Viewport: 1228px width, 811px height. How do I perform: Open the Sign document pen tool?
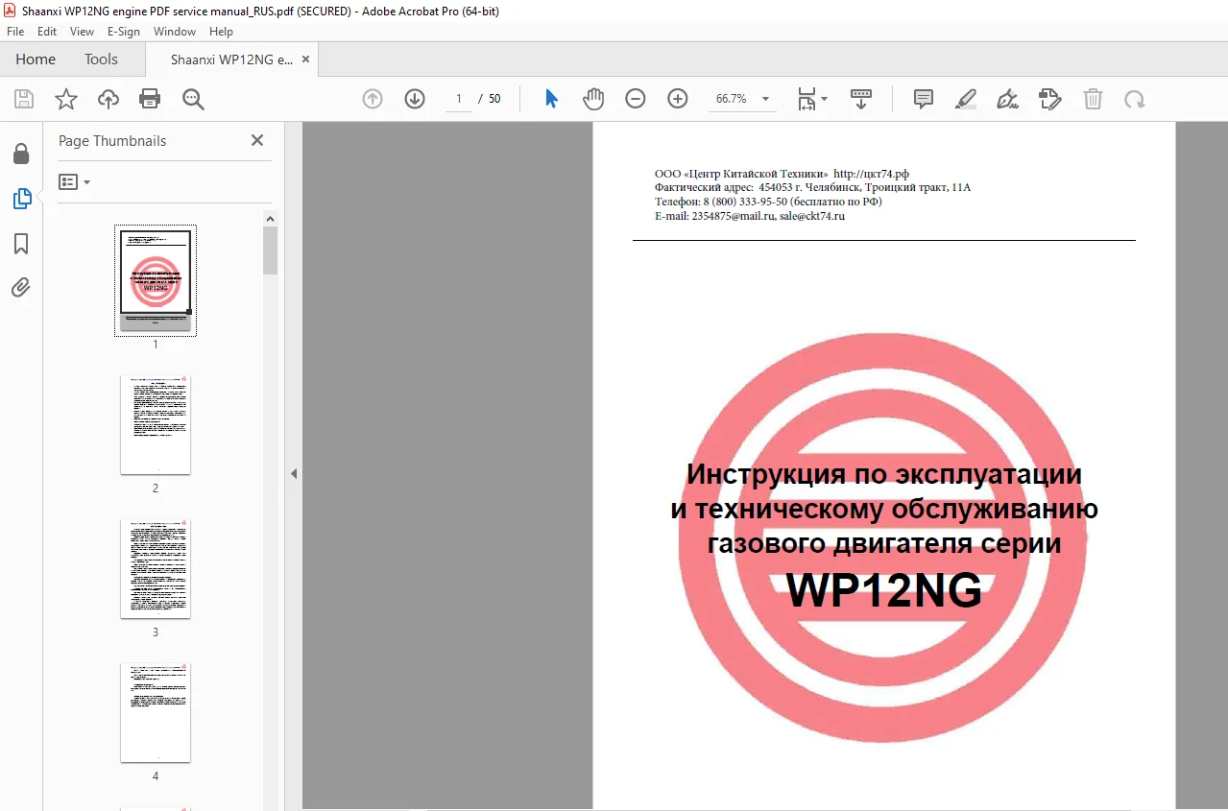pyautogui.click(x=1007, y=99)
